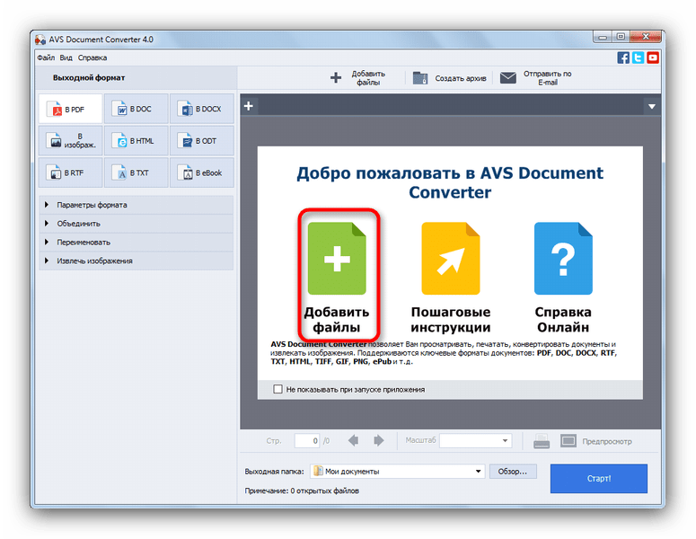Image resolution: width=696 pixels, height=539 pixels.
Task: Open the Справка menu
Action: tap(93, 57)
